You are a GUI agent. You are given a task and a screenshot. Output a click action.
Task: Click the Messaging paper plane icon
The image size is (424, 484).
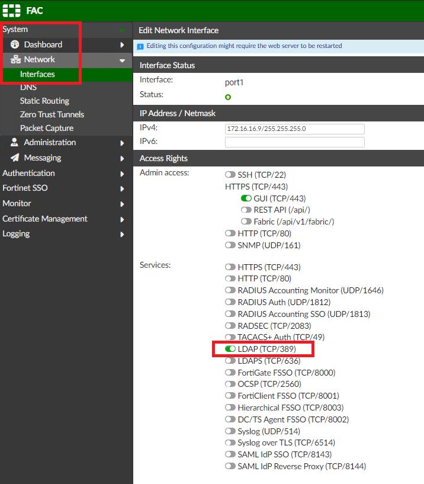(x=14, y=158)
